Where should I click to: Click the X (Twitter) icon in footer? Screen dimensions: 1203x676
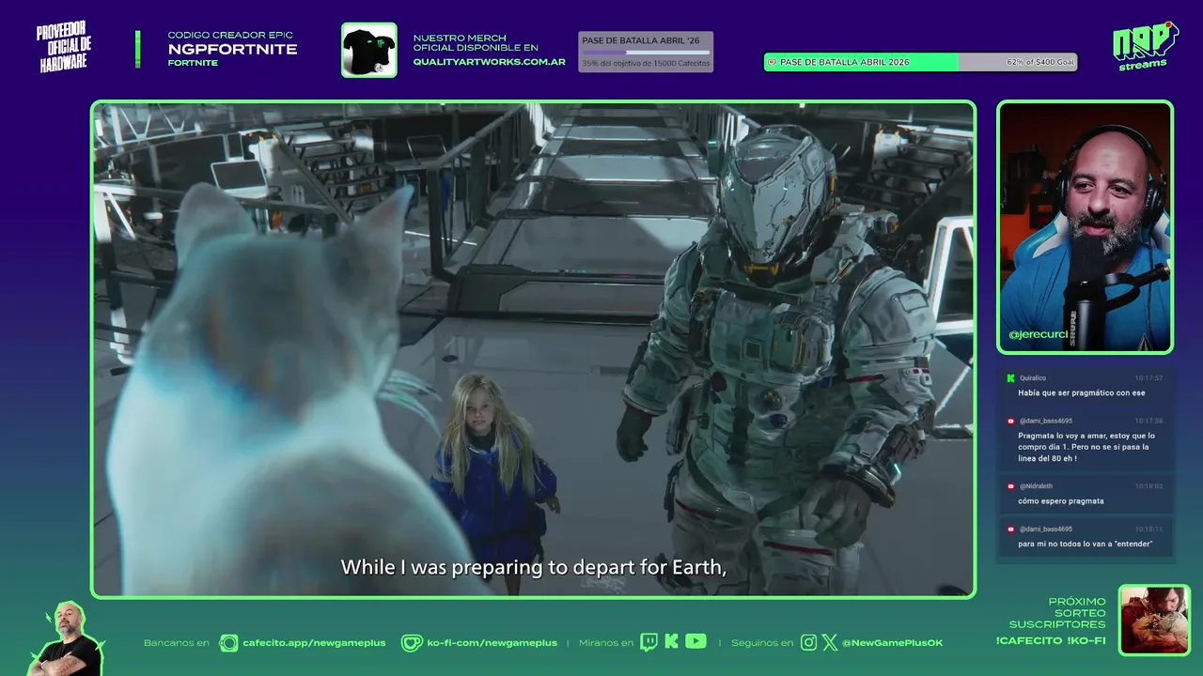click(830, 642)
